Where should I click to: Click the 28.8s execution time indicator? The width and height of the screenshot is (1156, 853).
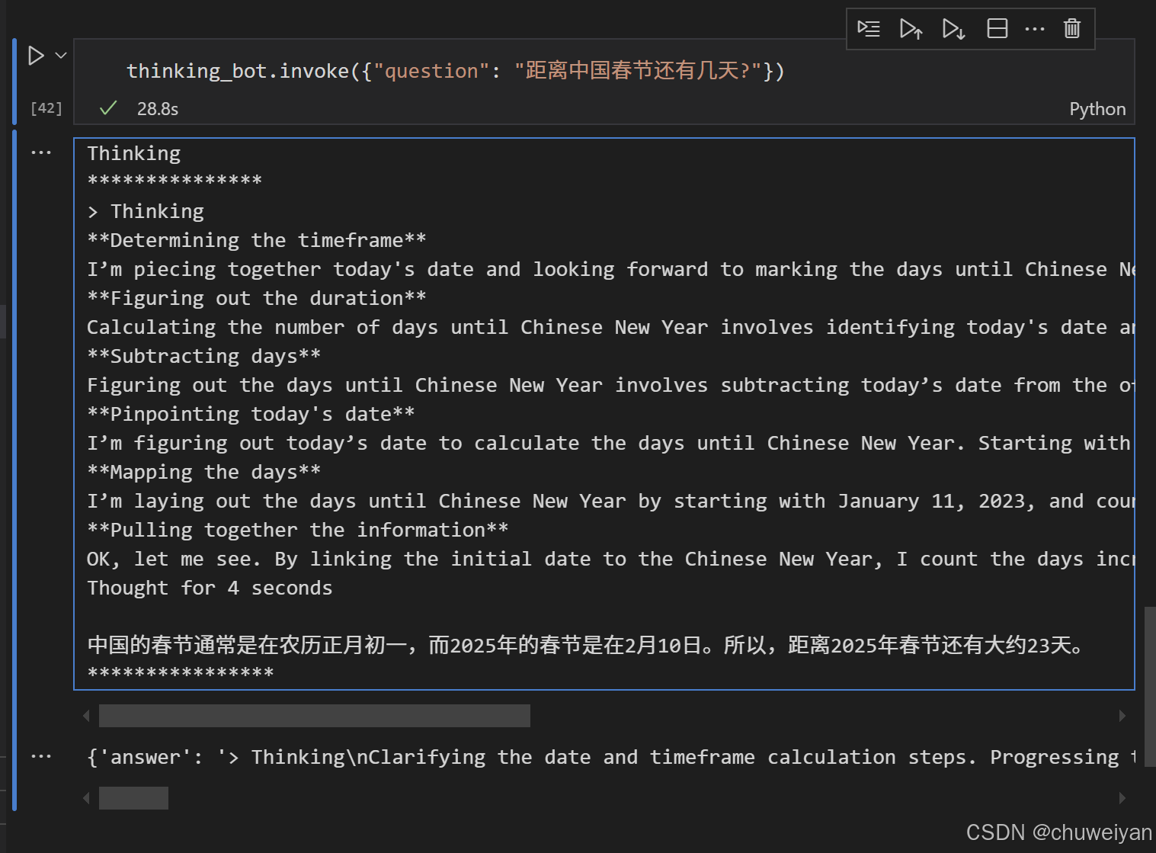[157, 108]
